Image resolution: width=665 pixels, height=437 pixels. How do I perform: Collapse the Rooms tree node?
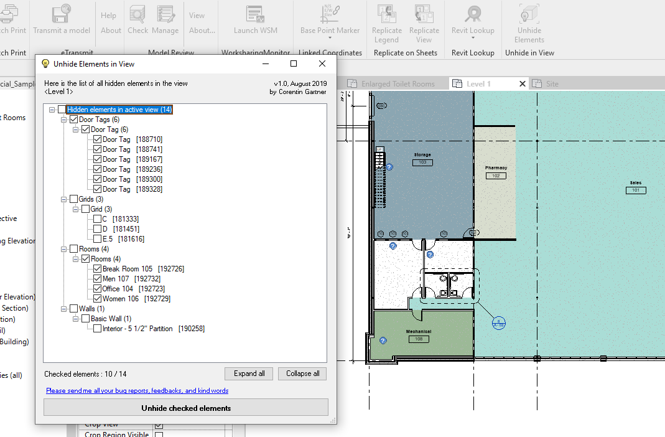click(64, 248)
